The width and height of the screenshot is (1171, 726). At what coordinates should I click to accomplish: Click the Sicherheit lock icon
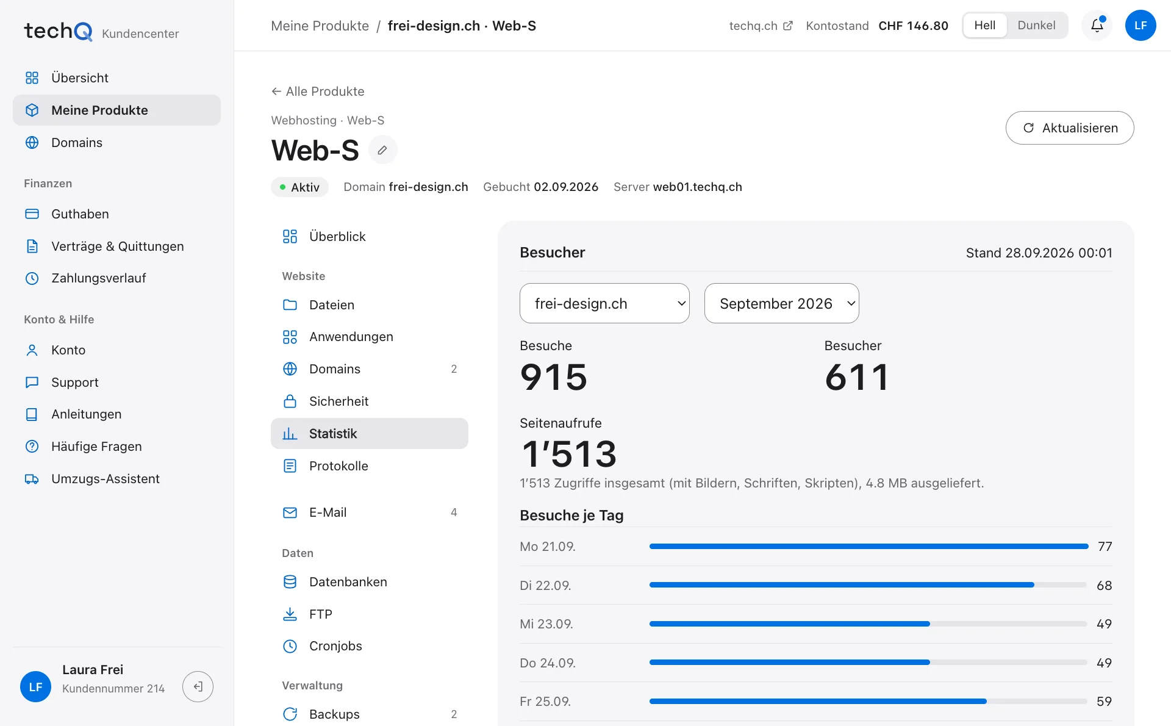tap(290, 401)
